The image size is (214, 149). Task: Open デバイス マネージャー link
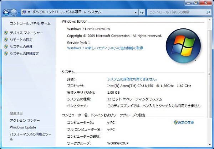26,33
